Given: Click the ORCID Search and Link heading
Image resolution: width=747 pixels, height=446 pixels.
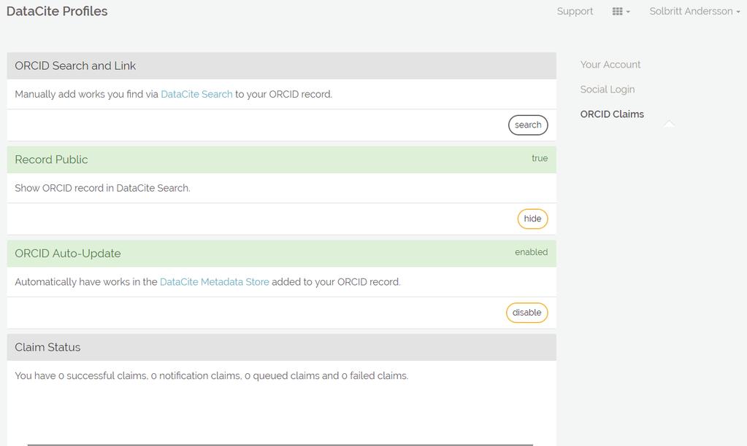Looking at the screenshot, I should click(75, 66).
